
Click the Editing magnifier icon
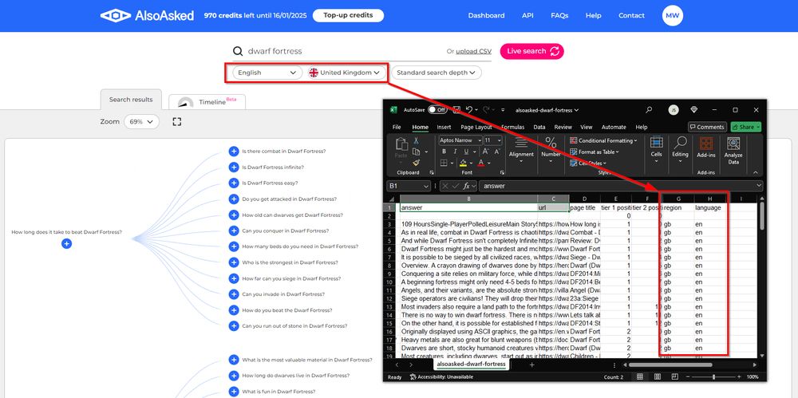[x=680, y=143]
